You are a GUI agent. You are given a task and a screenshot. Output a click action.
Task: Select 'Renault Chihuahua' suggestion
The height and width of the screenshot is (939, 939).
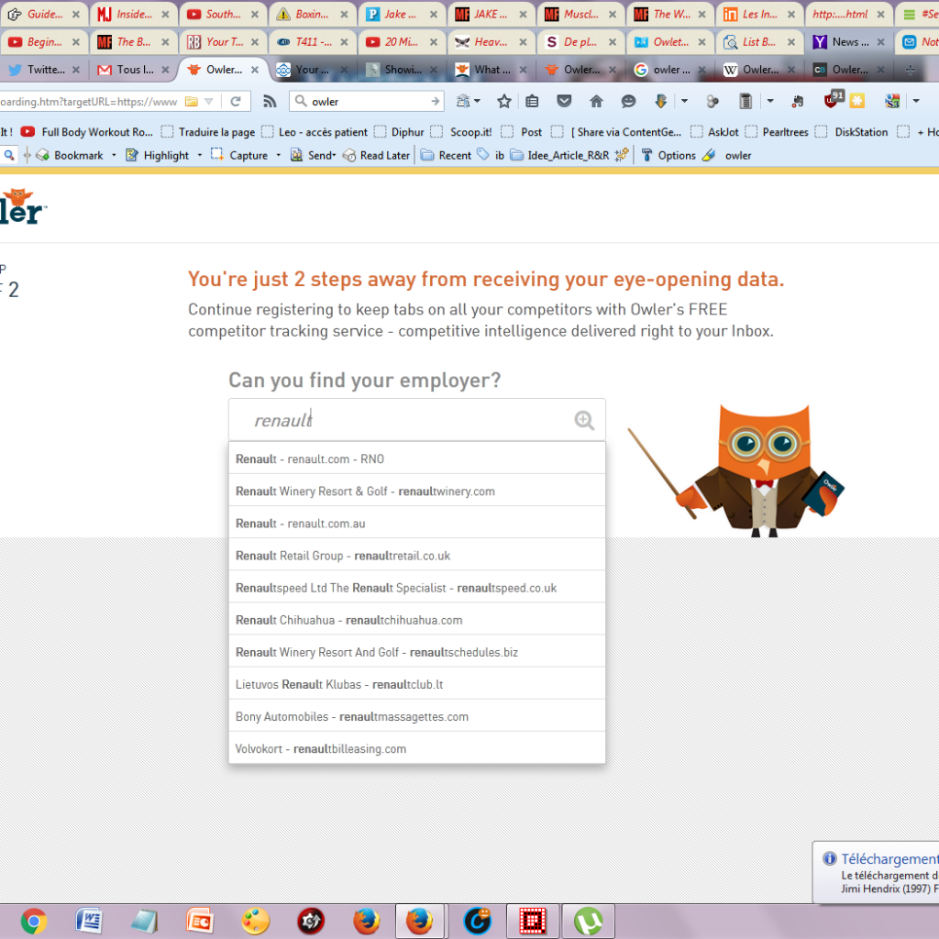point(417,620)
